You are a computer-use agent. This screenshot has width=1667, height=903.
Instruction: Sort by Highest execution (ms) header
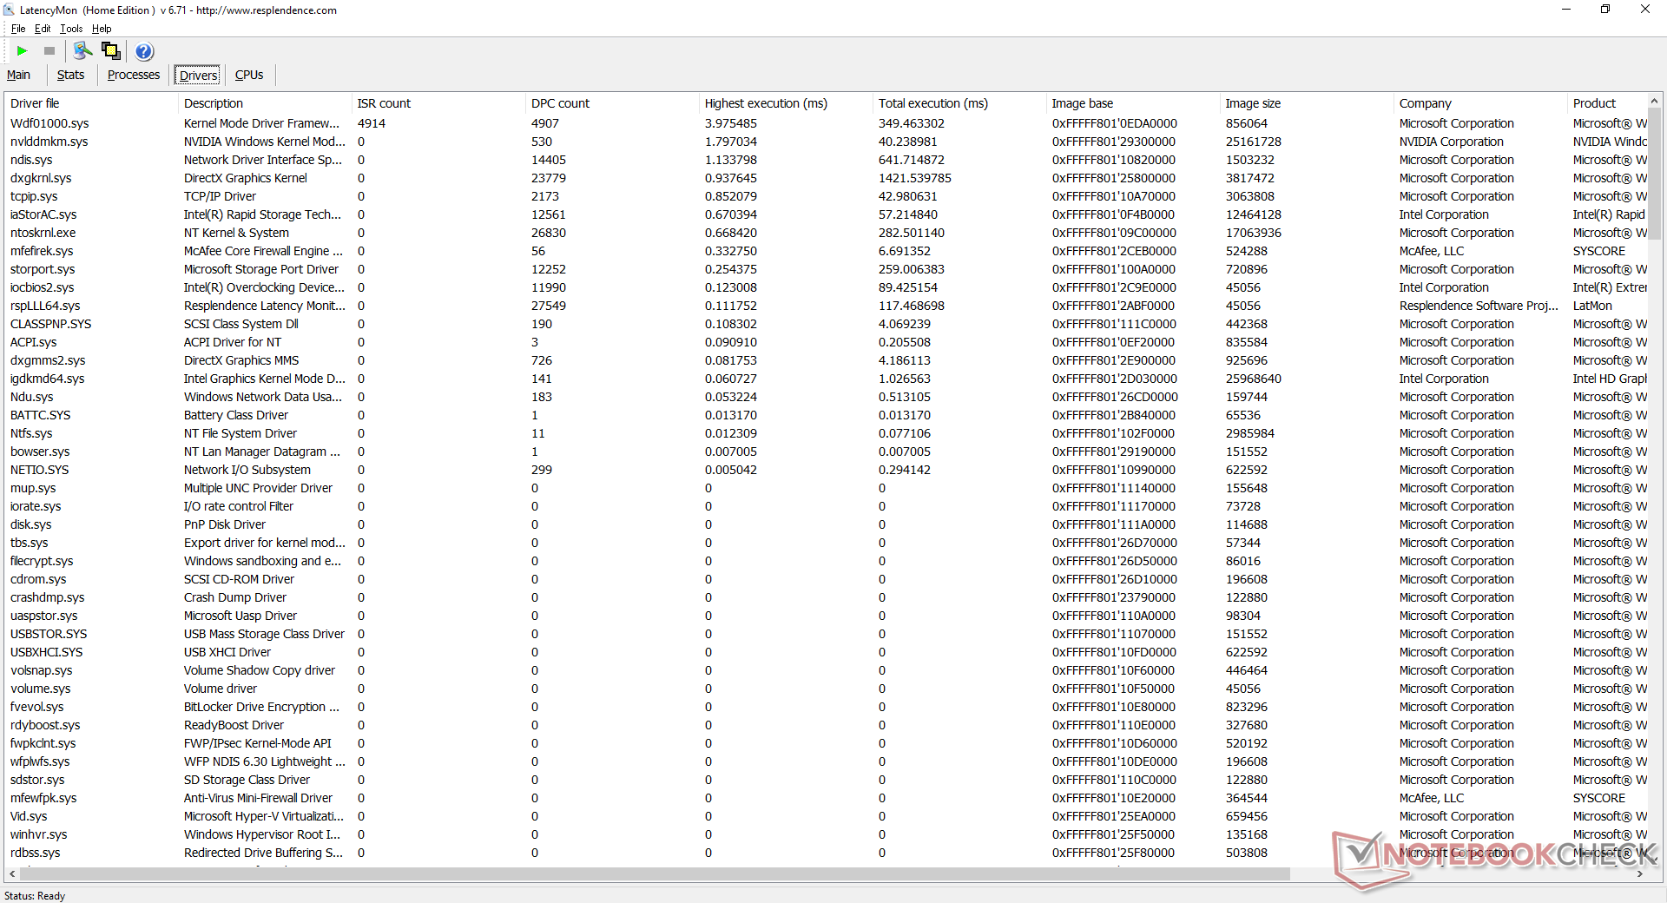point(786,103)
